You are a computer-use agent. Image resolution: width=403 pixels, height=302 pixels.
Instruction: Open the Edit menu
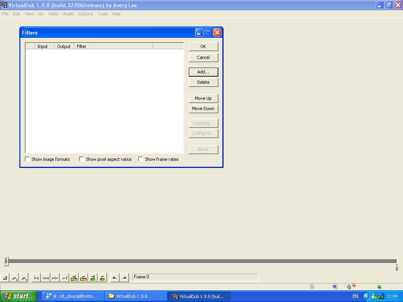[17, 14]
